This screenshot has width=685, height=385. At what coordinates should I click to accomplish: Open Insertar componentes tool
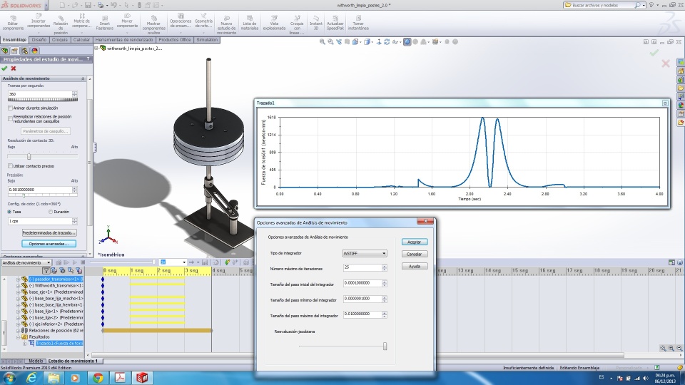click(x=39, y=22)
